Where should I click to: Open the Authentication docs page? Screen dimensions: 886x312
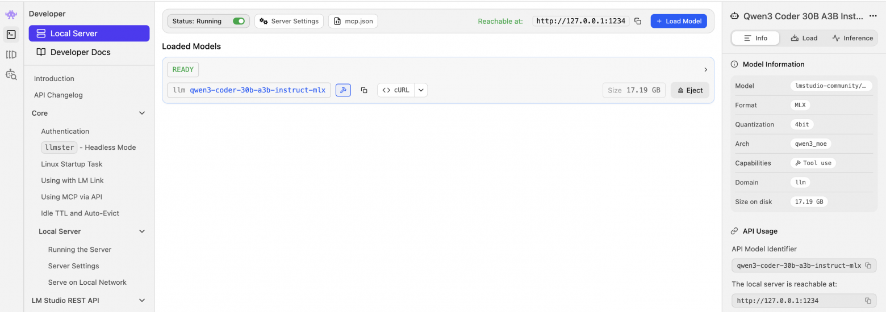coord(65,131)
